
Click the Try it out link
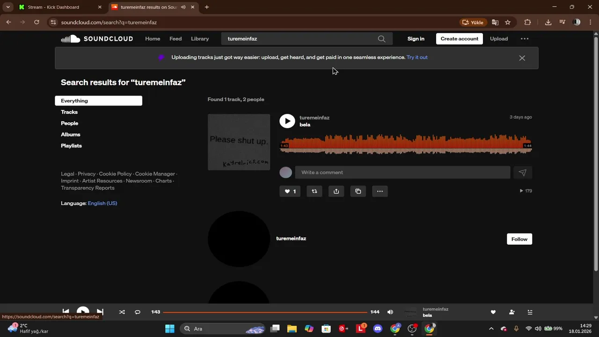417,57
